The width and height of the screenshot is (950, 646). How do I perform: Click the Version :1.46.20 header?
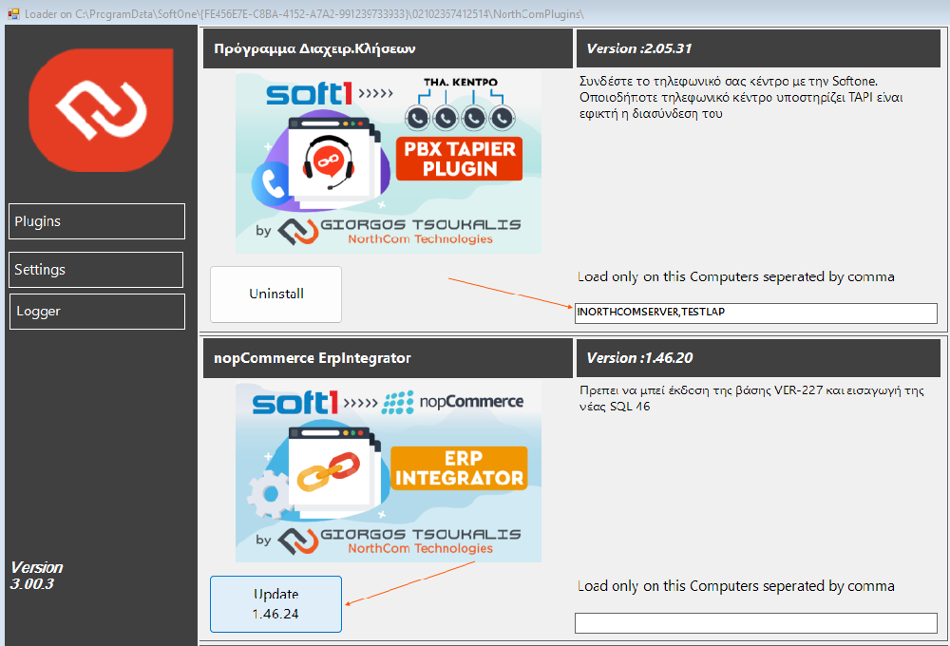(x=639, y=358)
